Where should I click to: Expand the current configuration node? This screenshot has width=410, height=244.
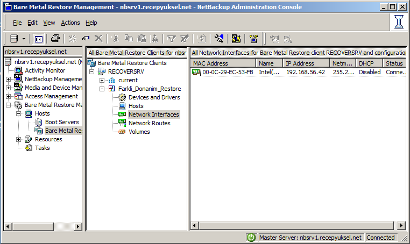(x=102, y=80)
